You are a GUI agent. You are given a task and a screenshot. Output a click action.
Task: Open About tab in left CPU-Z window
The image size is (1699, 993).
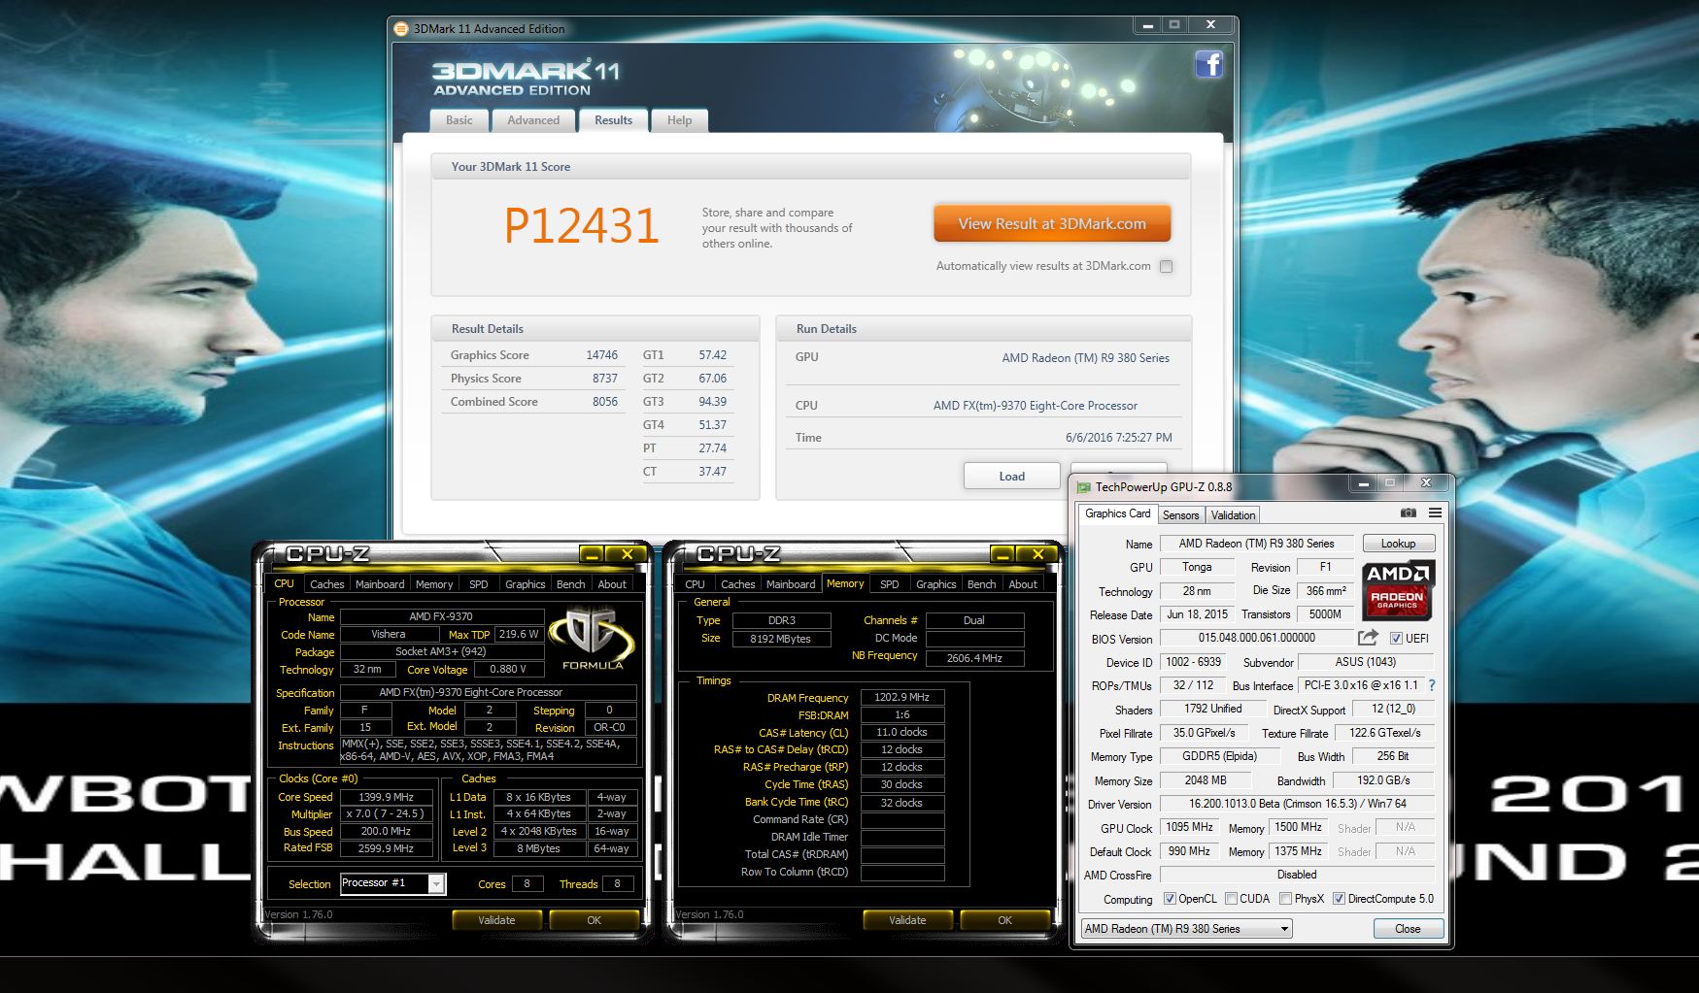click(x=612, y=584)
